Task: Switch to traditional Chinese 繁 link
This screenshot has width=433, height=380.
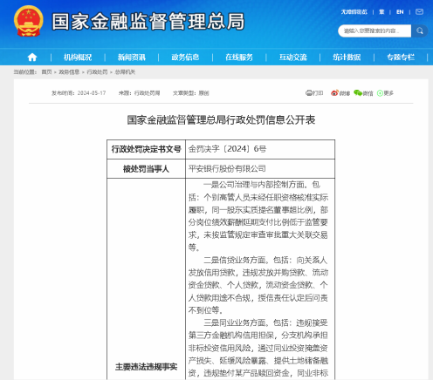Action: tap(381, 12)
